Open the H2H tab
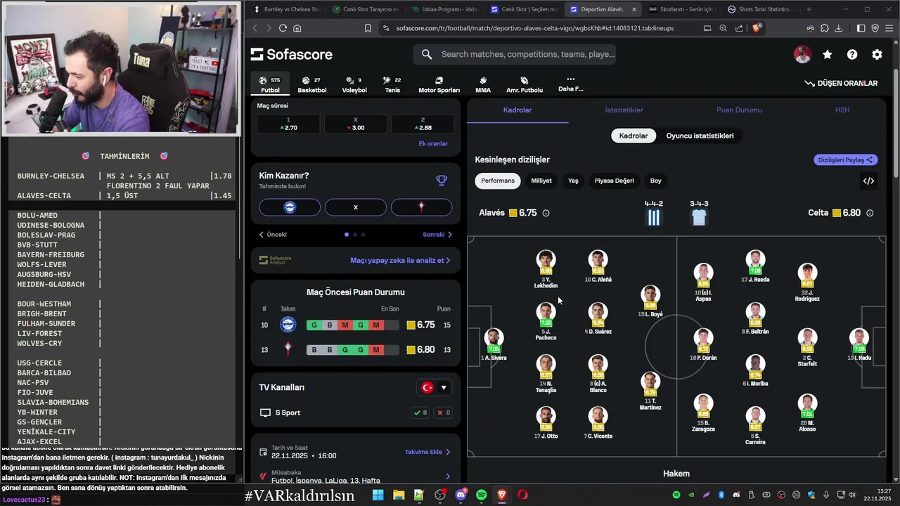 pos(842,110)
